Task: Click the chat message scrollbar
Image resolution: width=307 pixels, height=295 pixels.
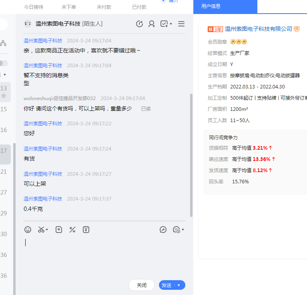Action: [x=191, y=156]
